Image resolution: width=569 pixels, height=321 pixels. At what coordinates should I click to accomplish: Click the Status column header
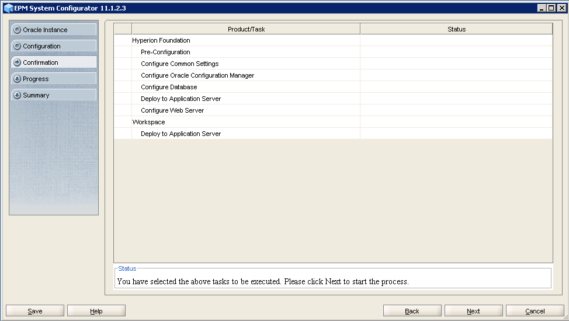456,29
